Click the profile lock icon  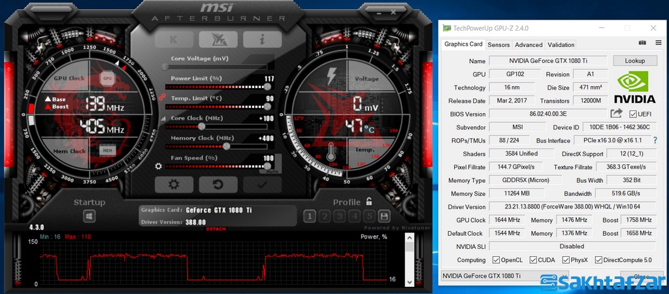coord(369,202)
